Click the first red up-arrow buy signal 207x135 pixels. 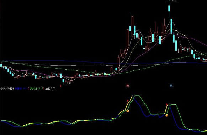pos(128,101)
